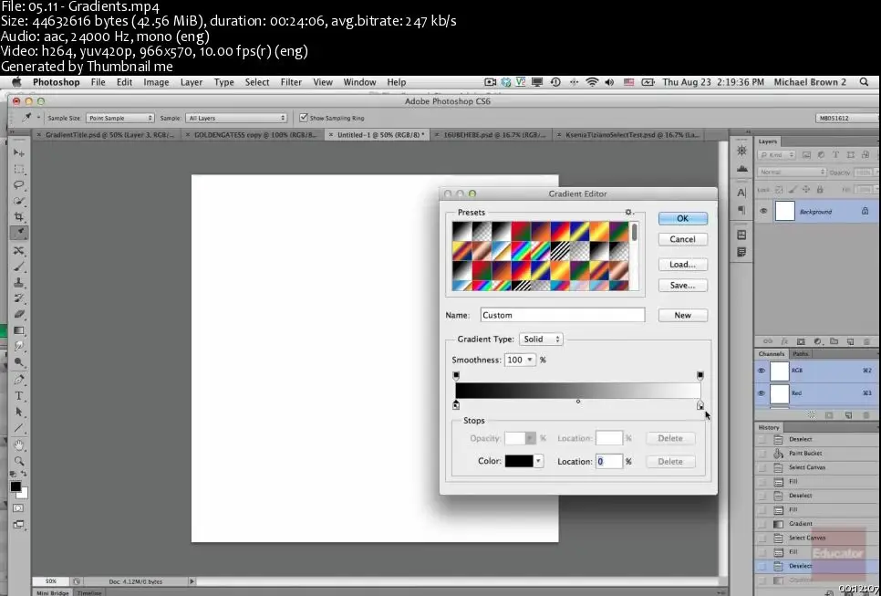Viewport: 881px width, 596px height.
Task: Open the Filter menu
Action: 291,82
